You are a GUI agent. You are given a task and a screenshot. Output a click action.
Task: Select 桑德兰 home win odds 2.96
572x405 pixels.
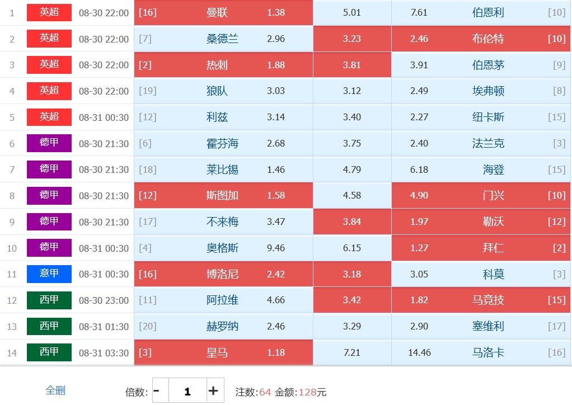pos(223,39)
